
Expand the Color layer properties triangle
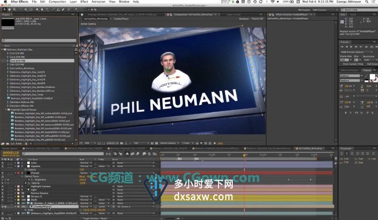pyautogui.click(x=15, y=163)
